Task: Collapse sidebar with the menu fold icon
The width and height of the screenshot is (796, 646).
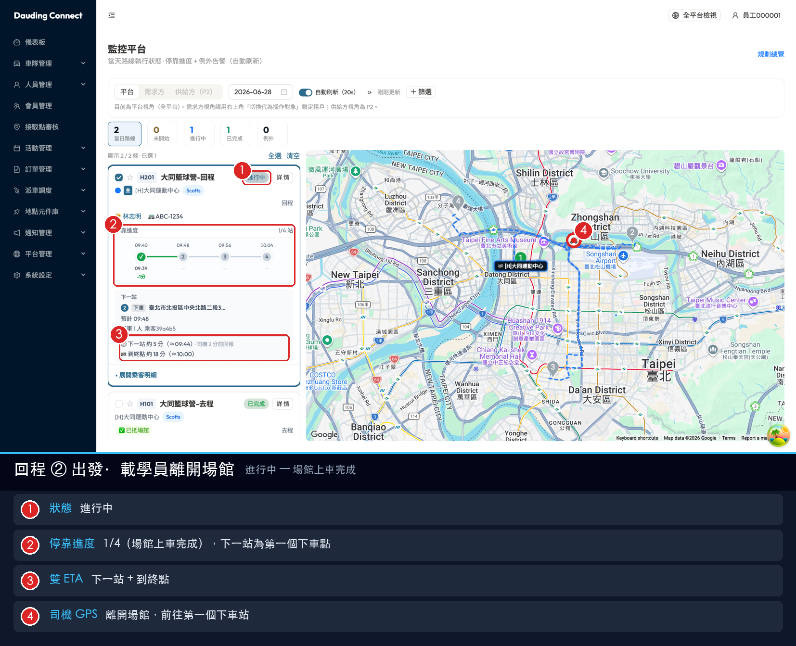Action: point(112,15)
